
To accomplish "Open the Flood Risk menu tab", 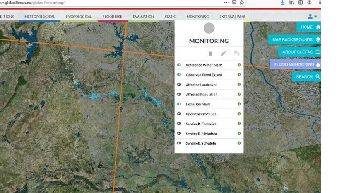I will [x=113, y=17].
